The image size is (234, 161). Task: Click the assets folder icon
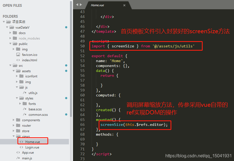tap(18, 71)
